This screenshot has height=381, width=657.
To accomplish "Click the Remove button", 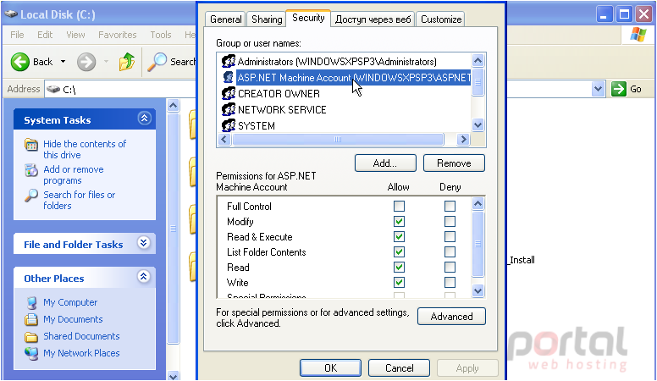I will 454,163.
